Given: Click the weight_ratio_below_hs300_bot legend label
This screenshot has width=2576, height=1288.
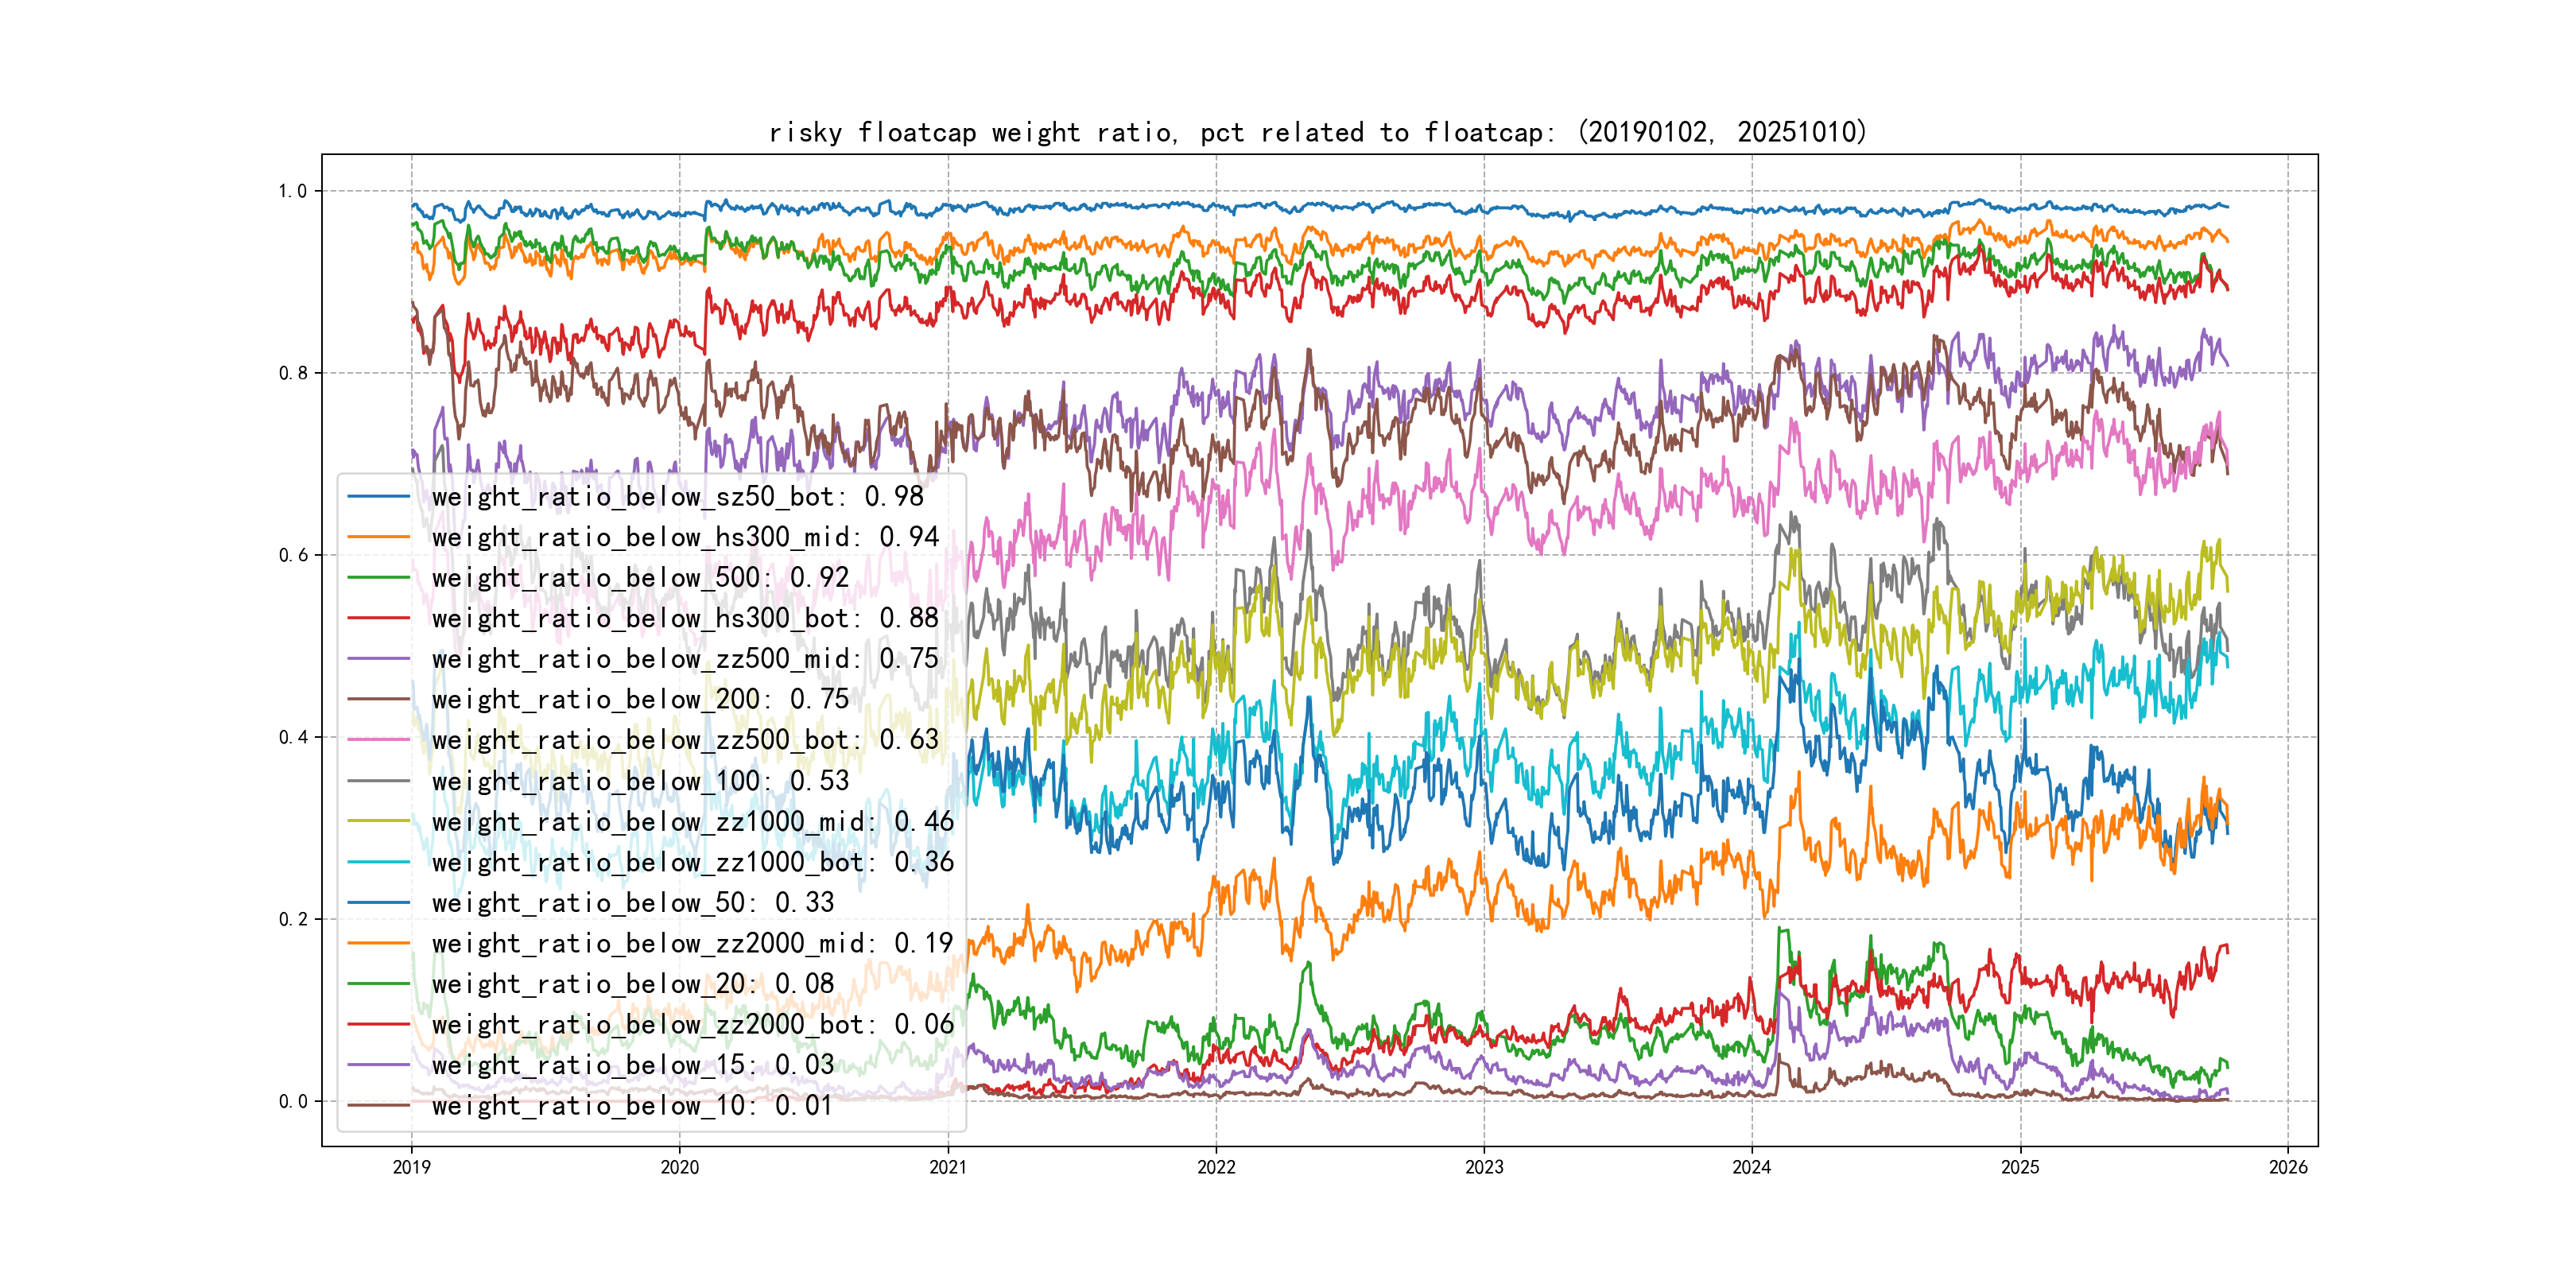Looking at the screenshot, I should click(685, 618).
